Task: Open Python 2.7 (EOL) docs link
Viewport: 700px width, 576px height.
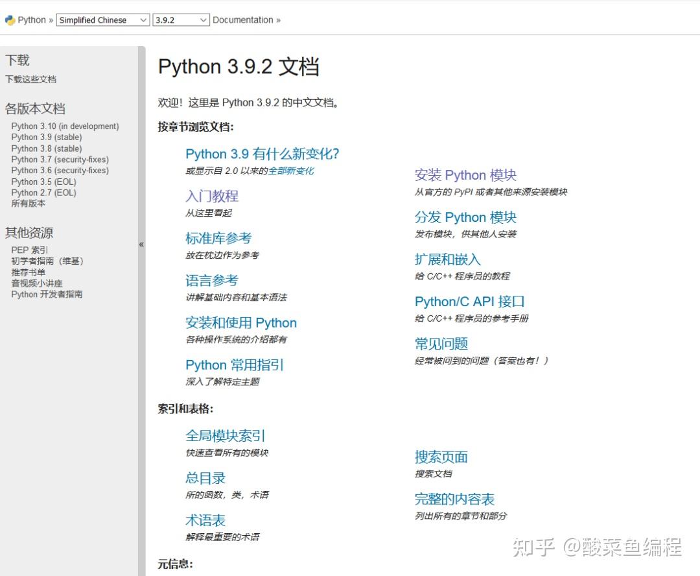Action: (x=44, y=193)
